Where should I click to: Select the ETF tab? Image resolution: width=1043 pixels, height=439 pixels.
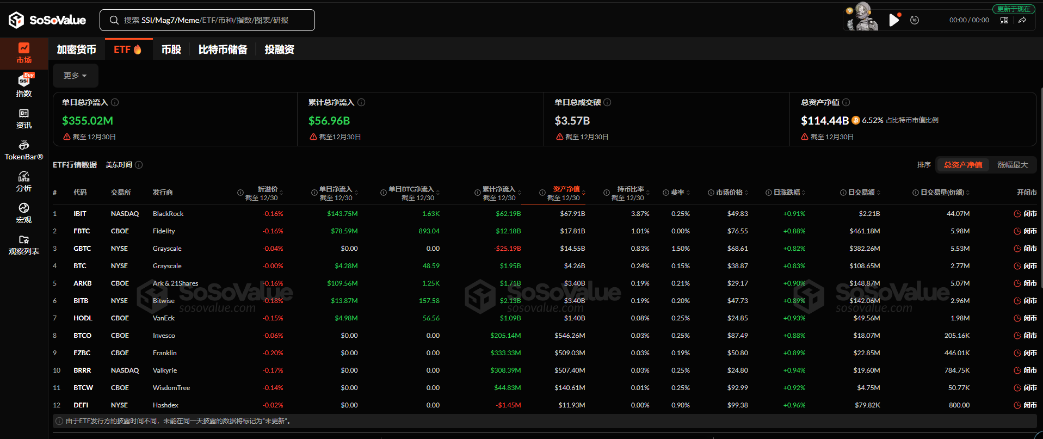(x=128, y=50)
